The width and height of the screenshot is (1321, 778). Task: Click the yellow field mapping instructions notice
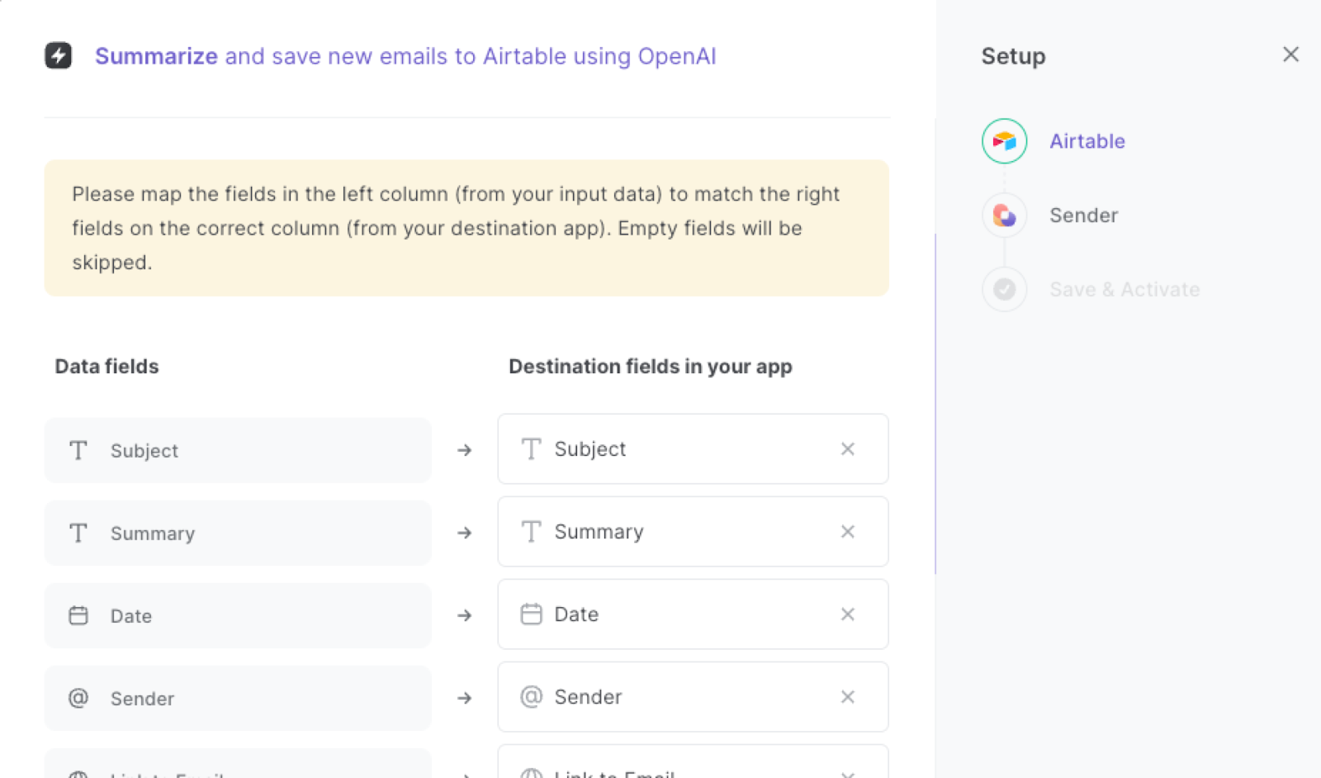click(x=466, y=228)
